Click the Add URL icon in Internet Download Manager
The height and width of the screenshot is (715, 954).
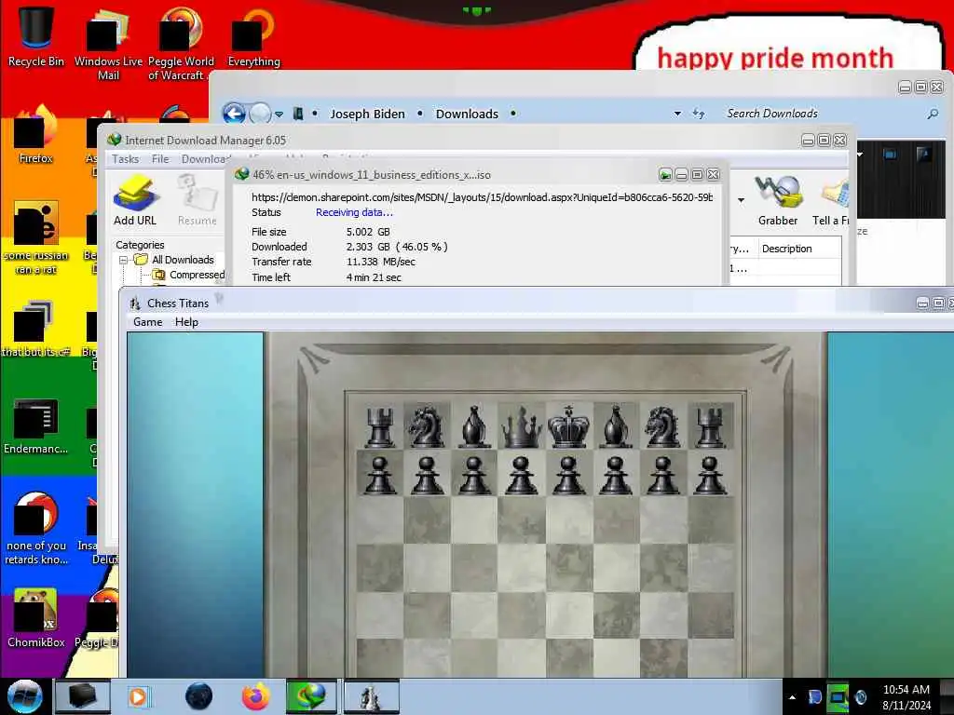135,200
